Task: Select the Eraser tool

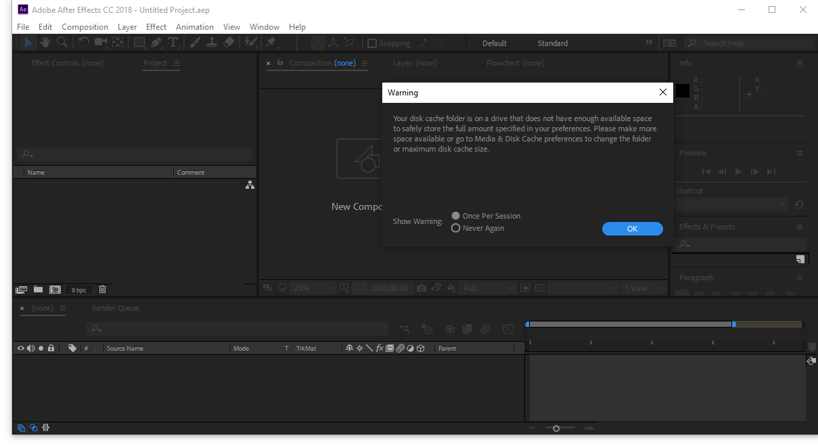Action: tap(228, 43)
